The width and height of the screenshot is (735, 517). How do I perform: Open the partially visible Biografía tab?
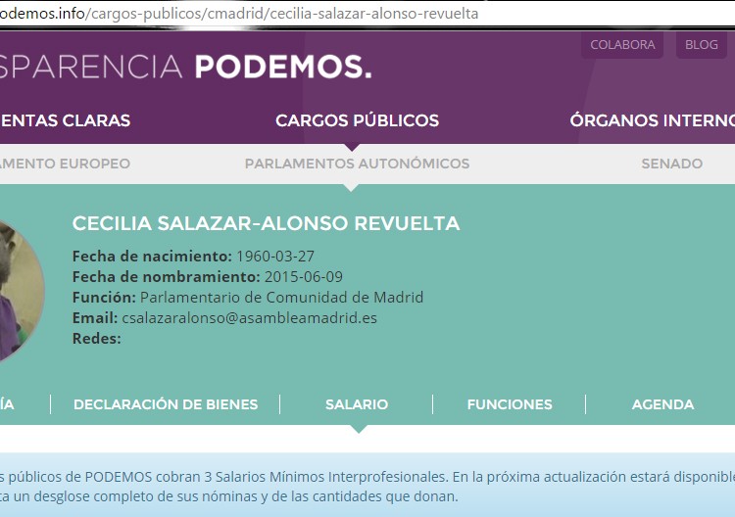7,404
